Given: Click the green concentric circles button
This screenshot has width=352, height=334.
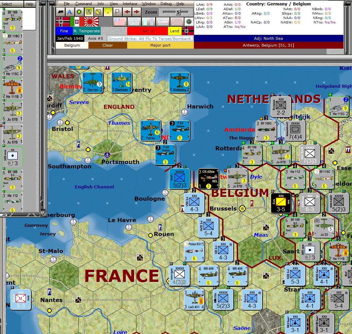Looking at the screenshot, I should [189, 22].
